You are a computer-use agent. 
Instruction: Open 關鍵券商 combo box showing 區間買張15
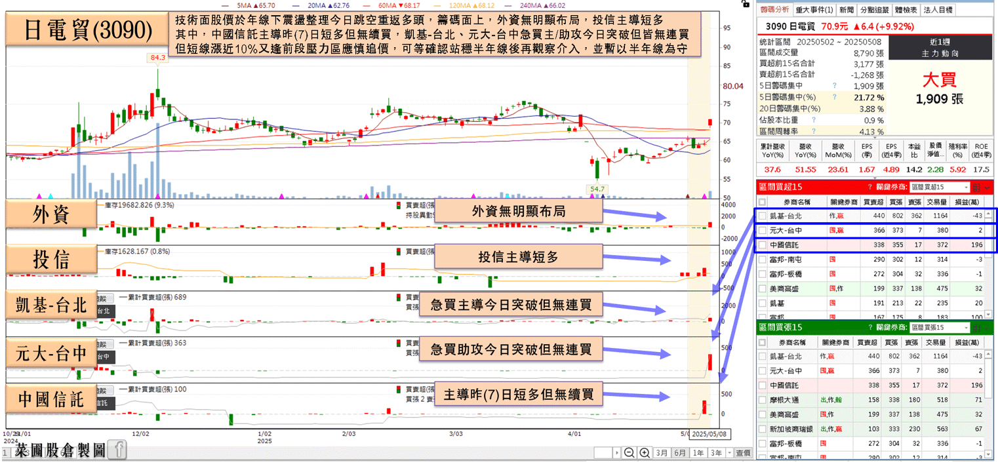[939, 327]
